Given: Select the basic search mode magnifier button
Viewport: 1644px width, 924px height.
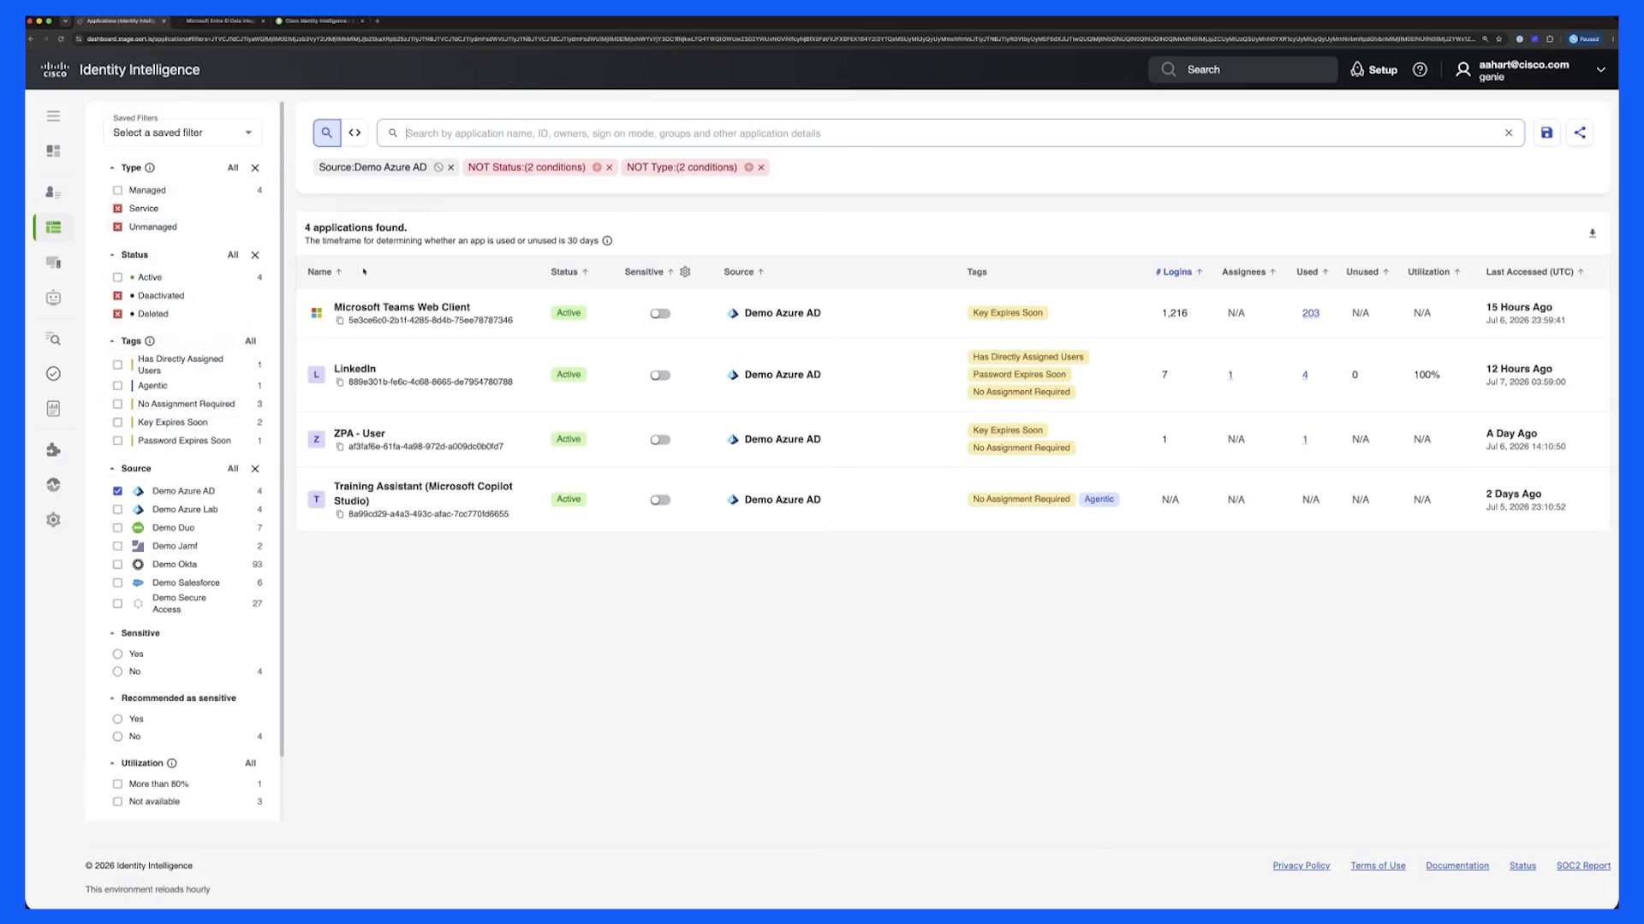Looking at the screenshot, I should pos(326,133).
